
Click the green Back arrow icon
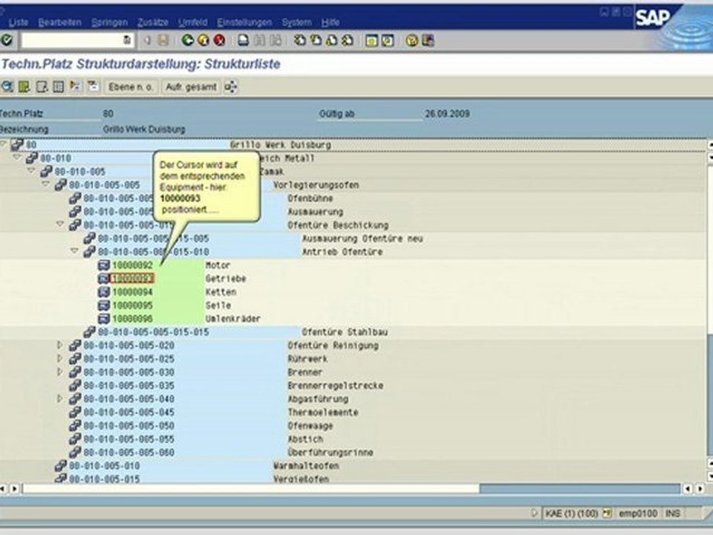pos(188,40)
